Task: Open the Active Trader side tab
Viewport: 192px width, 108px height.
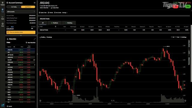Action: click(189, 44)
